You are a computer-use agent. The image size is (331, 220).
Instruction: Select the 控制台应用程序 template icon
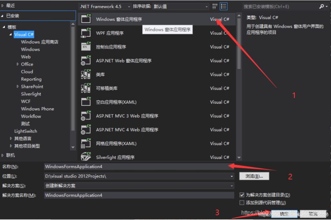point(86,47)
